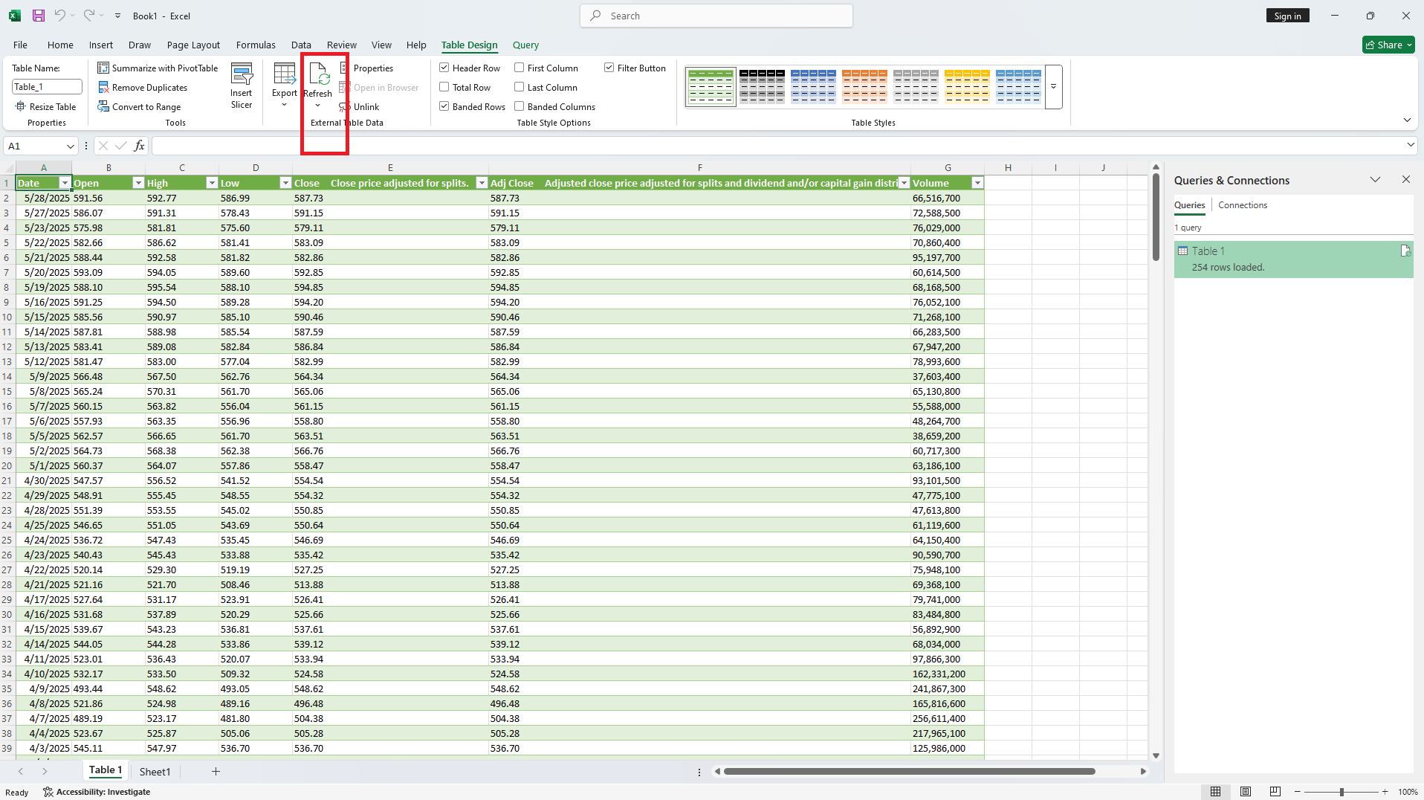Open the Volume column filter dropdown
1424x800 pixels.
[977, 183]
